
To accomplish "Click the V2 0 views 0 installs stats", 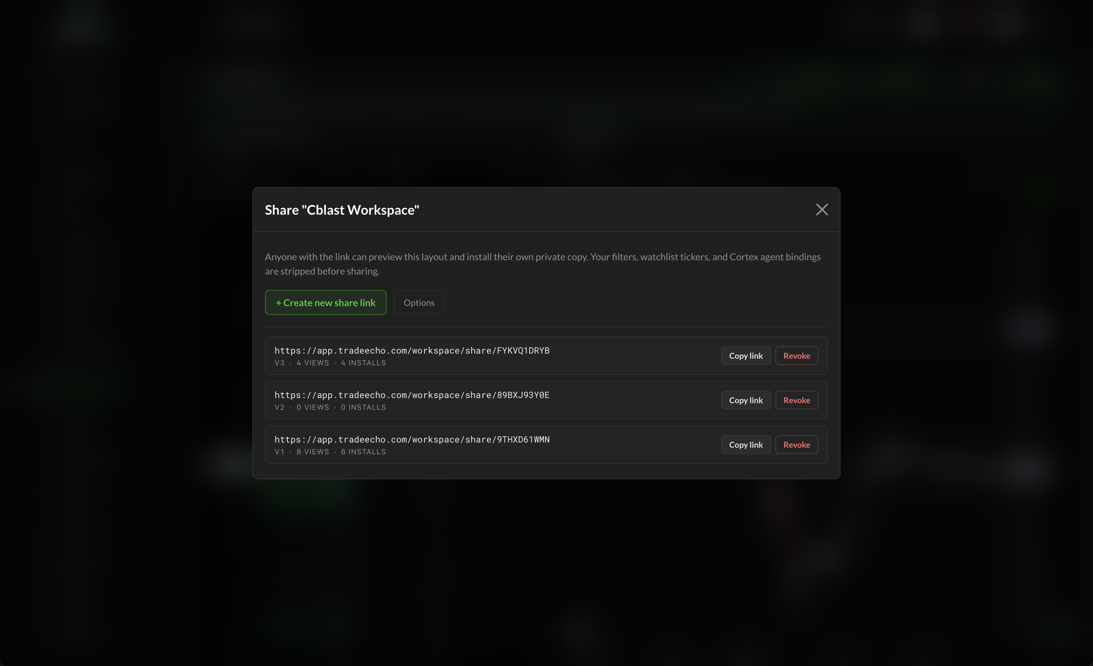I will click(330, 407).
